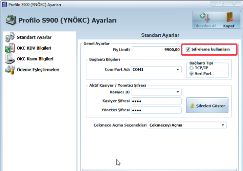Click the gears icon beside Standart Ayarlar

pos(10,37)
